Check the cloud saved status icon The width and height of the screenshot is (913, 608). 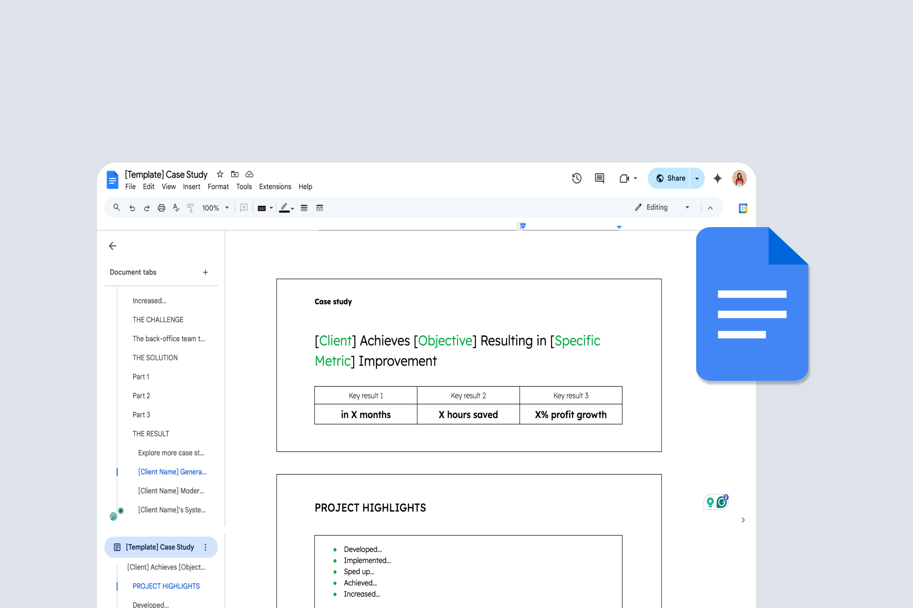(249, 174)
